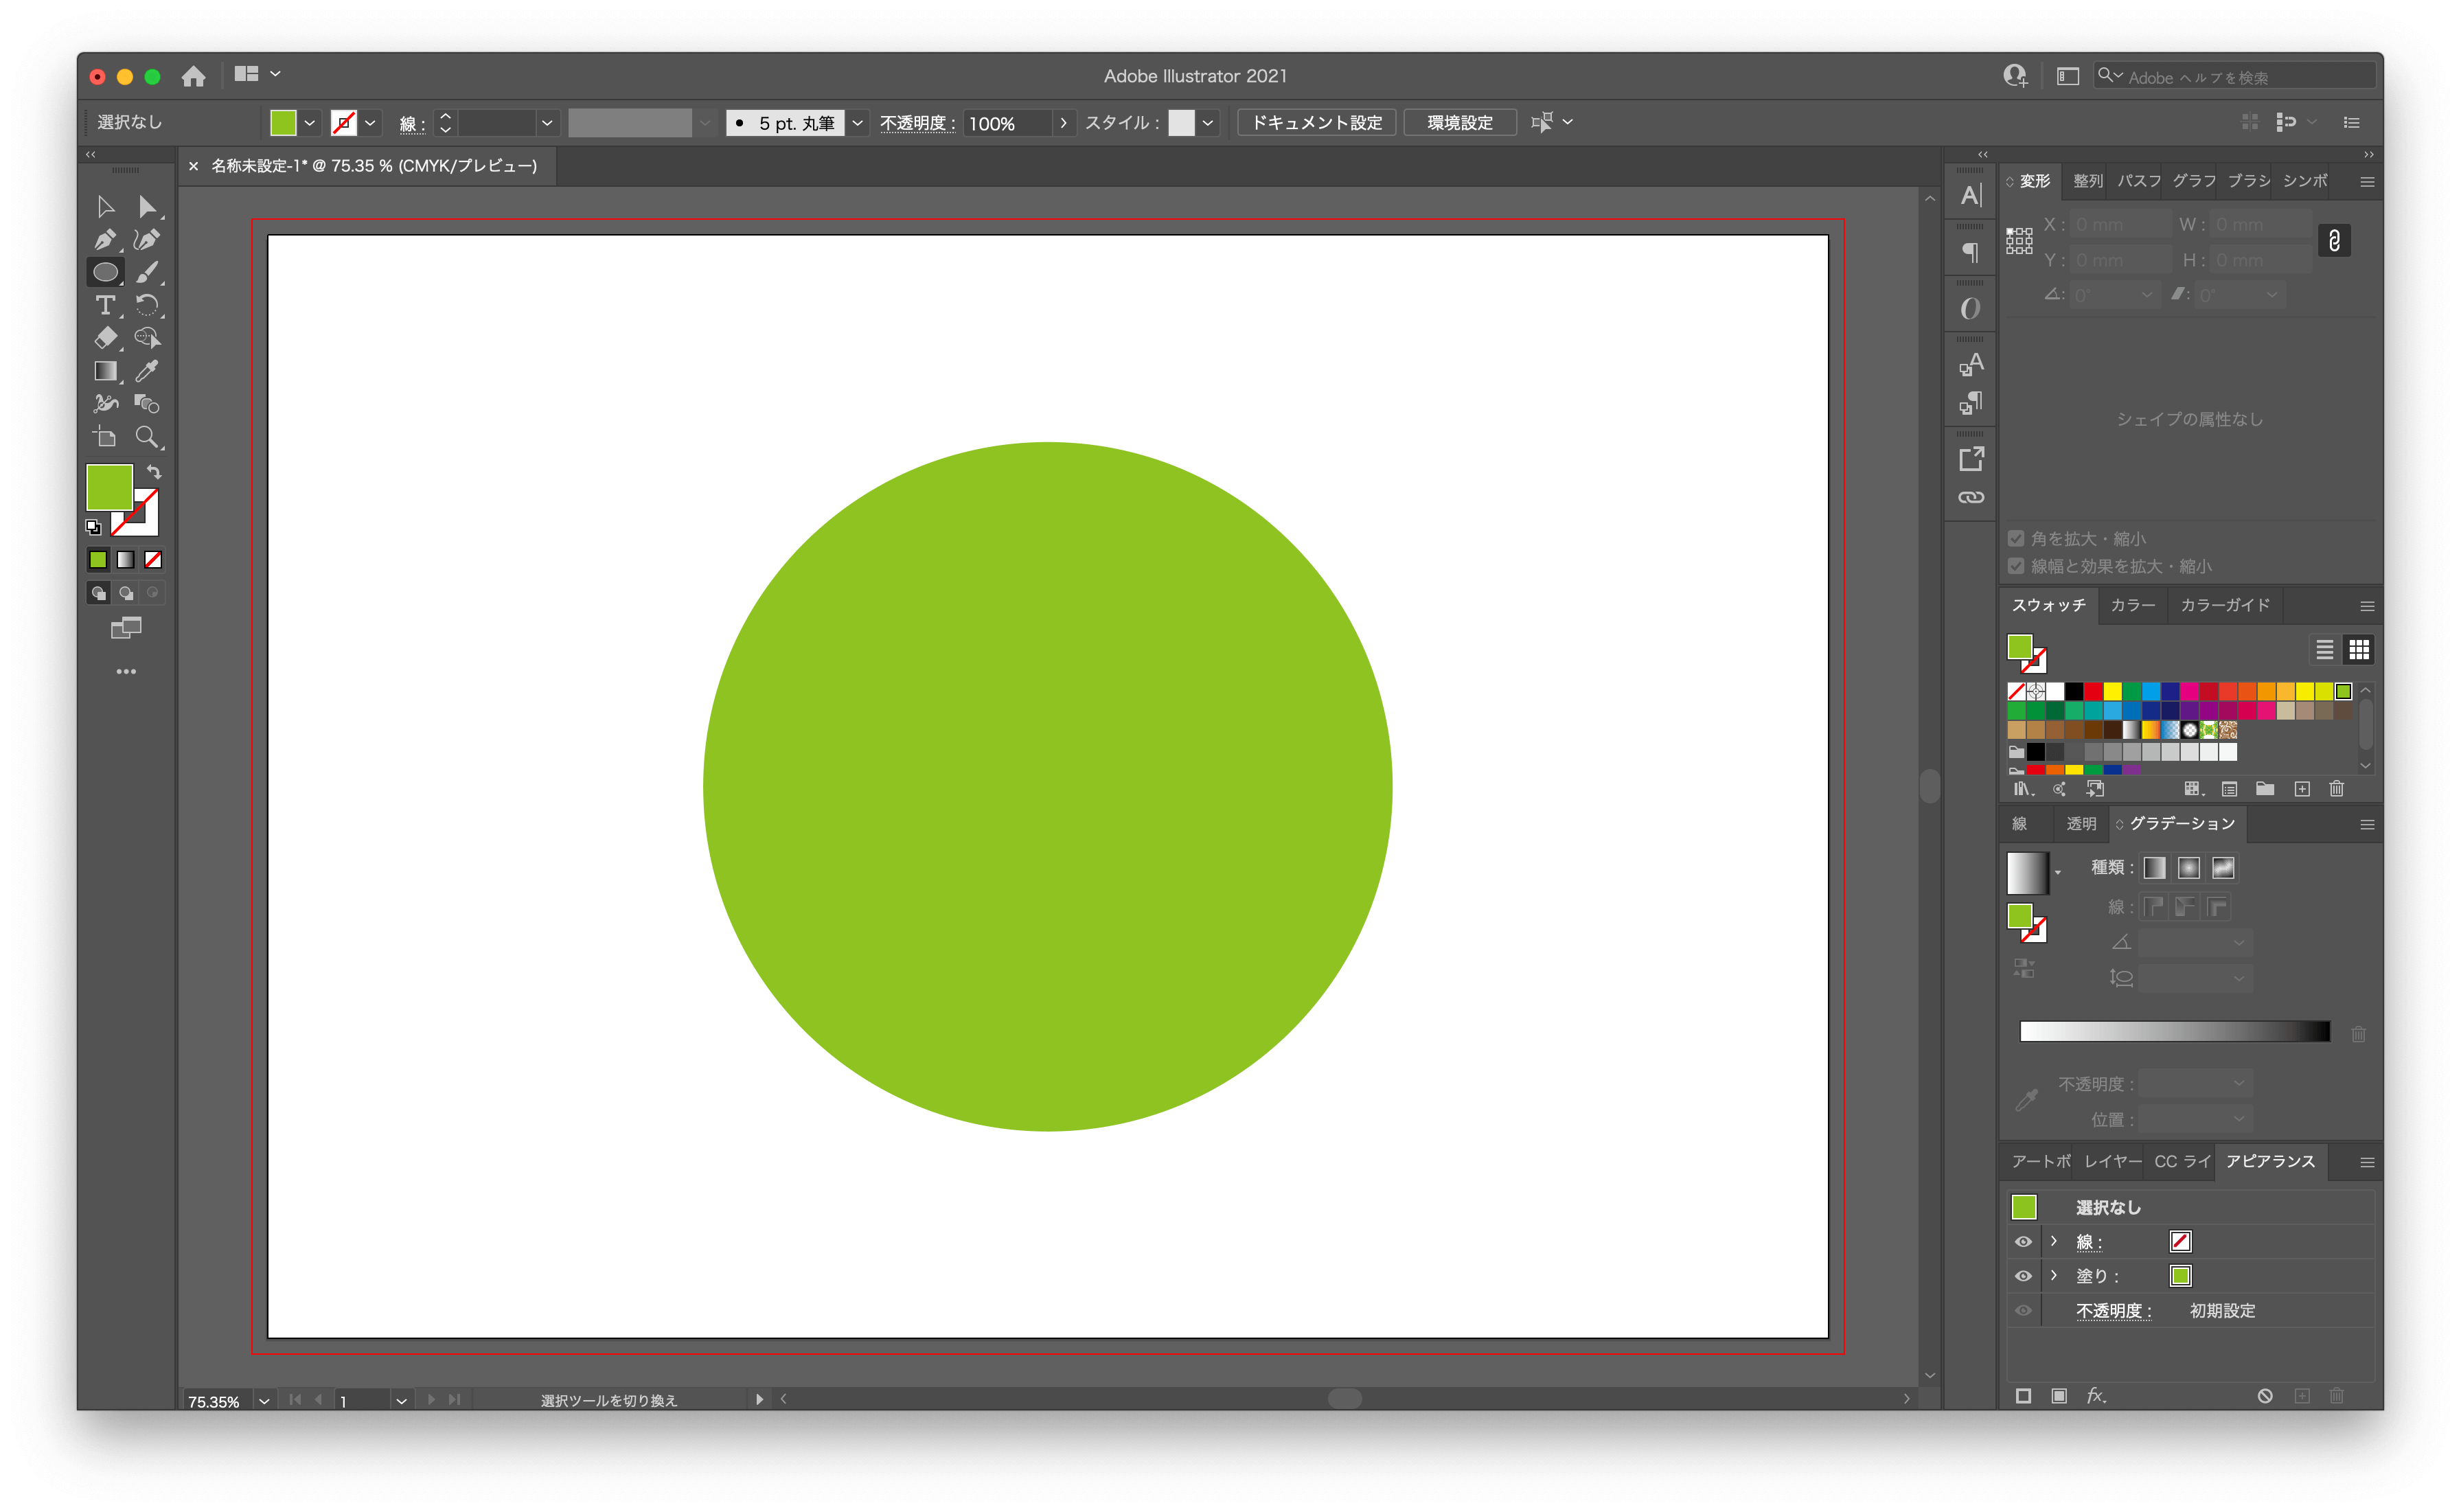Screen dimensions: 2461x1512
Task: Select the 名称未設定-1 document tab
Action: click(374, 166)
